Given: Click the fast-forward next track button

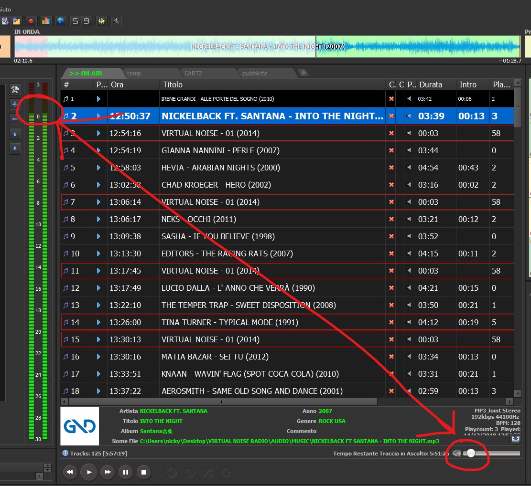Looking at the screenshot, I should (x=108, y=472).
